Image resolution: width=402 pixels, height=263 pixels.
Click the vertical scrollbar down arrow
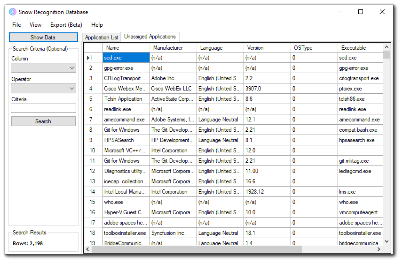[x=386, y=241]
